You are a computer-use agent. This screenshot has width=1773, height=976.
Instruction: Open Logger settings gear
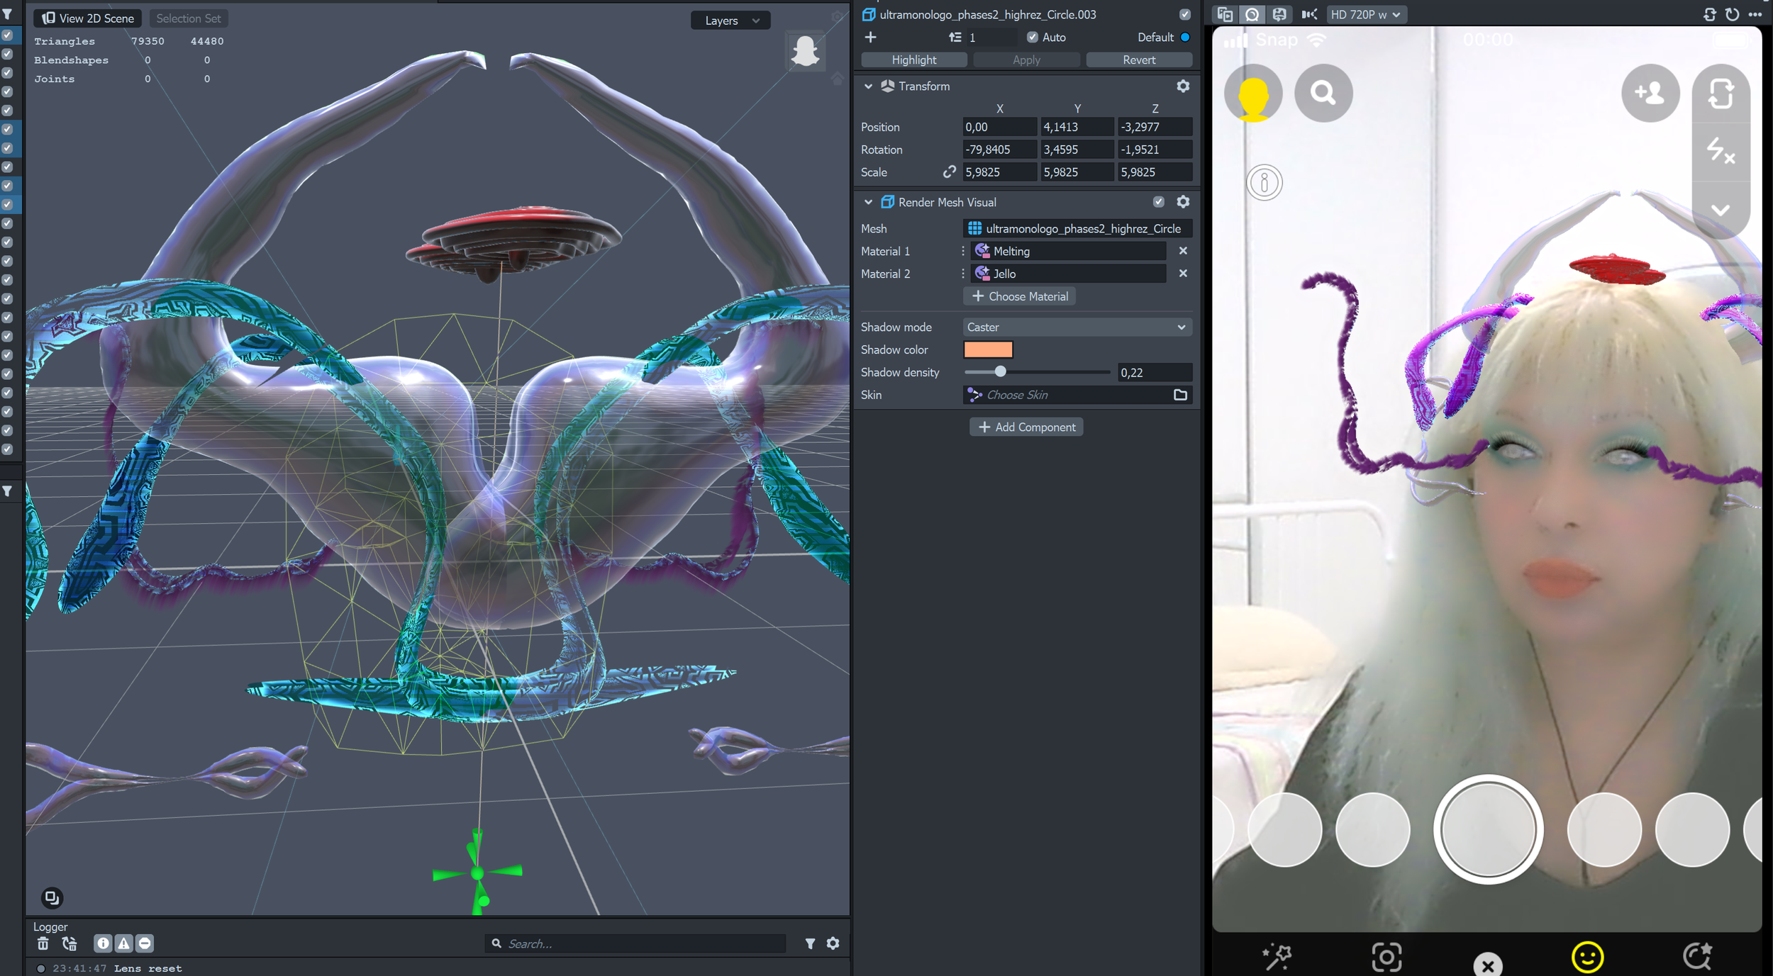pyautogui.click(x=833, y=943)
